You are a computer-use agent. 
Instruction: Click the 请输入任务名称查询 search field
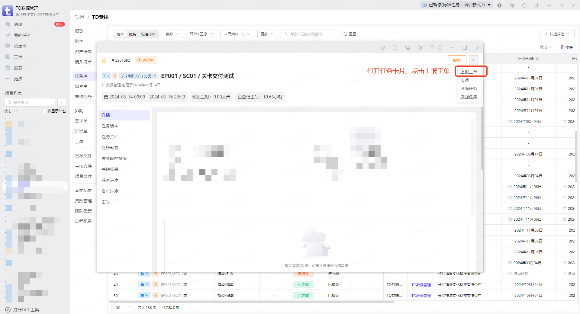pyautogui.click(x=310, y=34)
